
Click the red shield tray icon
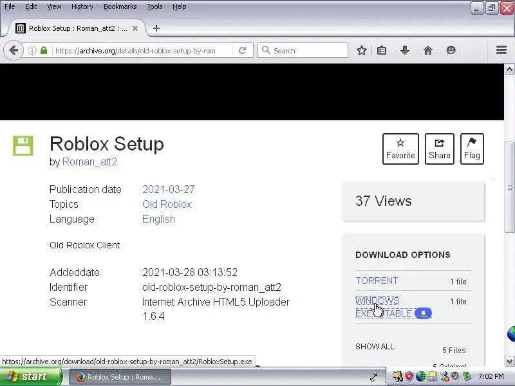point(409,376)
